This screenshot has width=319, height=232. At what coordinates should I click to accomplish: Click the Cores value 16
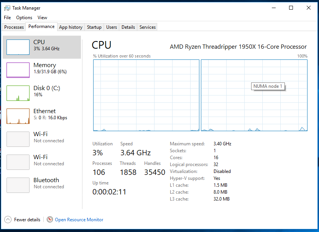click(216, 158)
